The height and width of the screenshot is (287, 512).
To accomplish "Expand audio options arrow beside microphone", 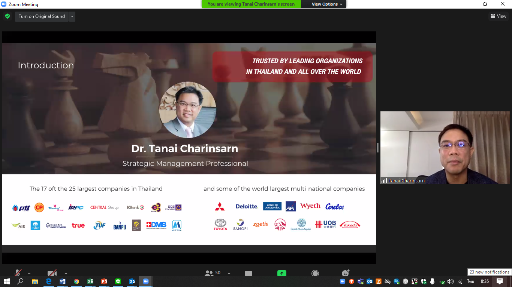I will click(x=29, y=273).
